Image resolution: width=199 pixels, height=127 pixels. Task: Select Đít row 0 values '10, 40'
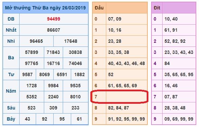[171, 19]
